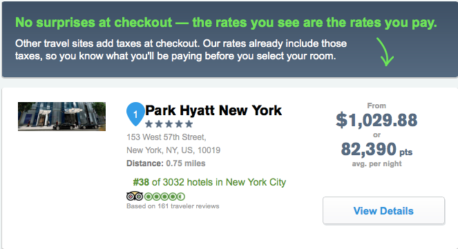Click the avg. per night label

click(x=376, y=164)
